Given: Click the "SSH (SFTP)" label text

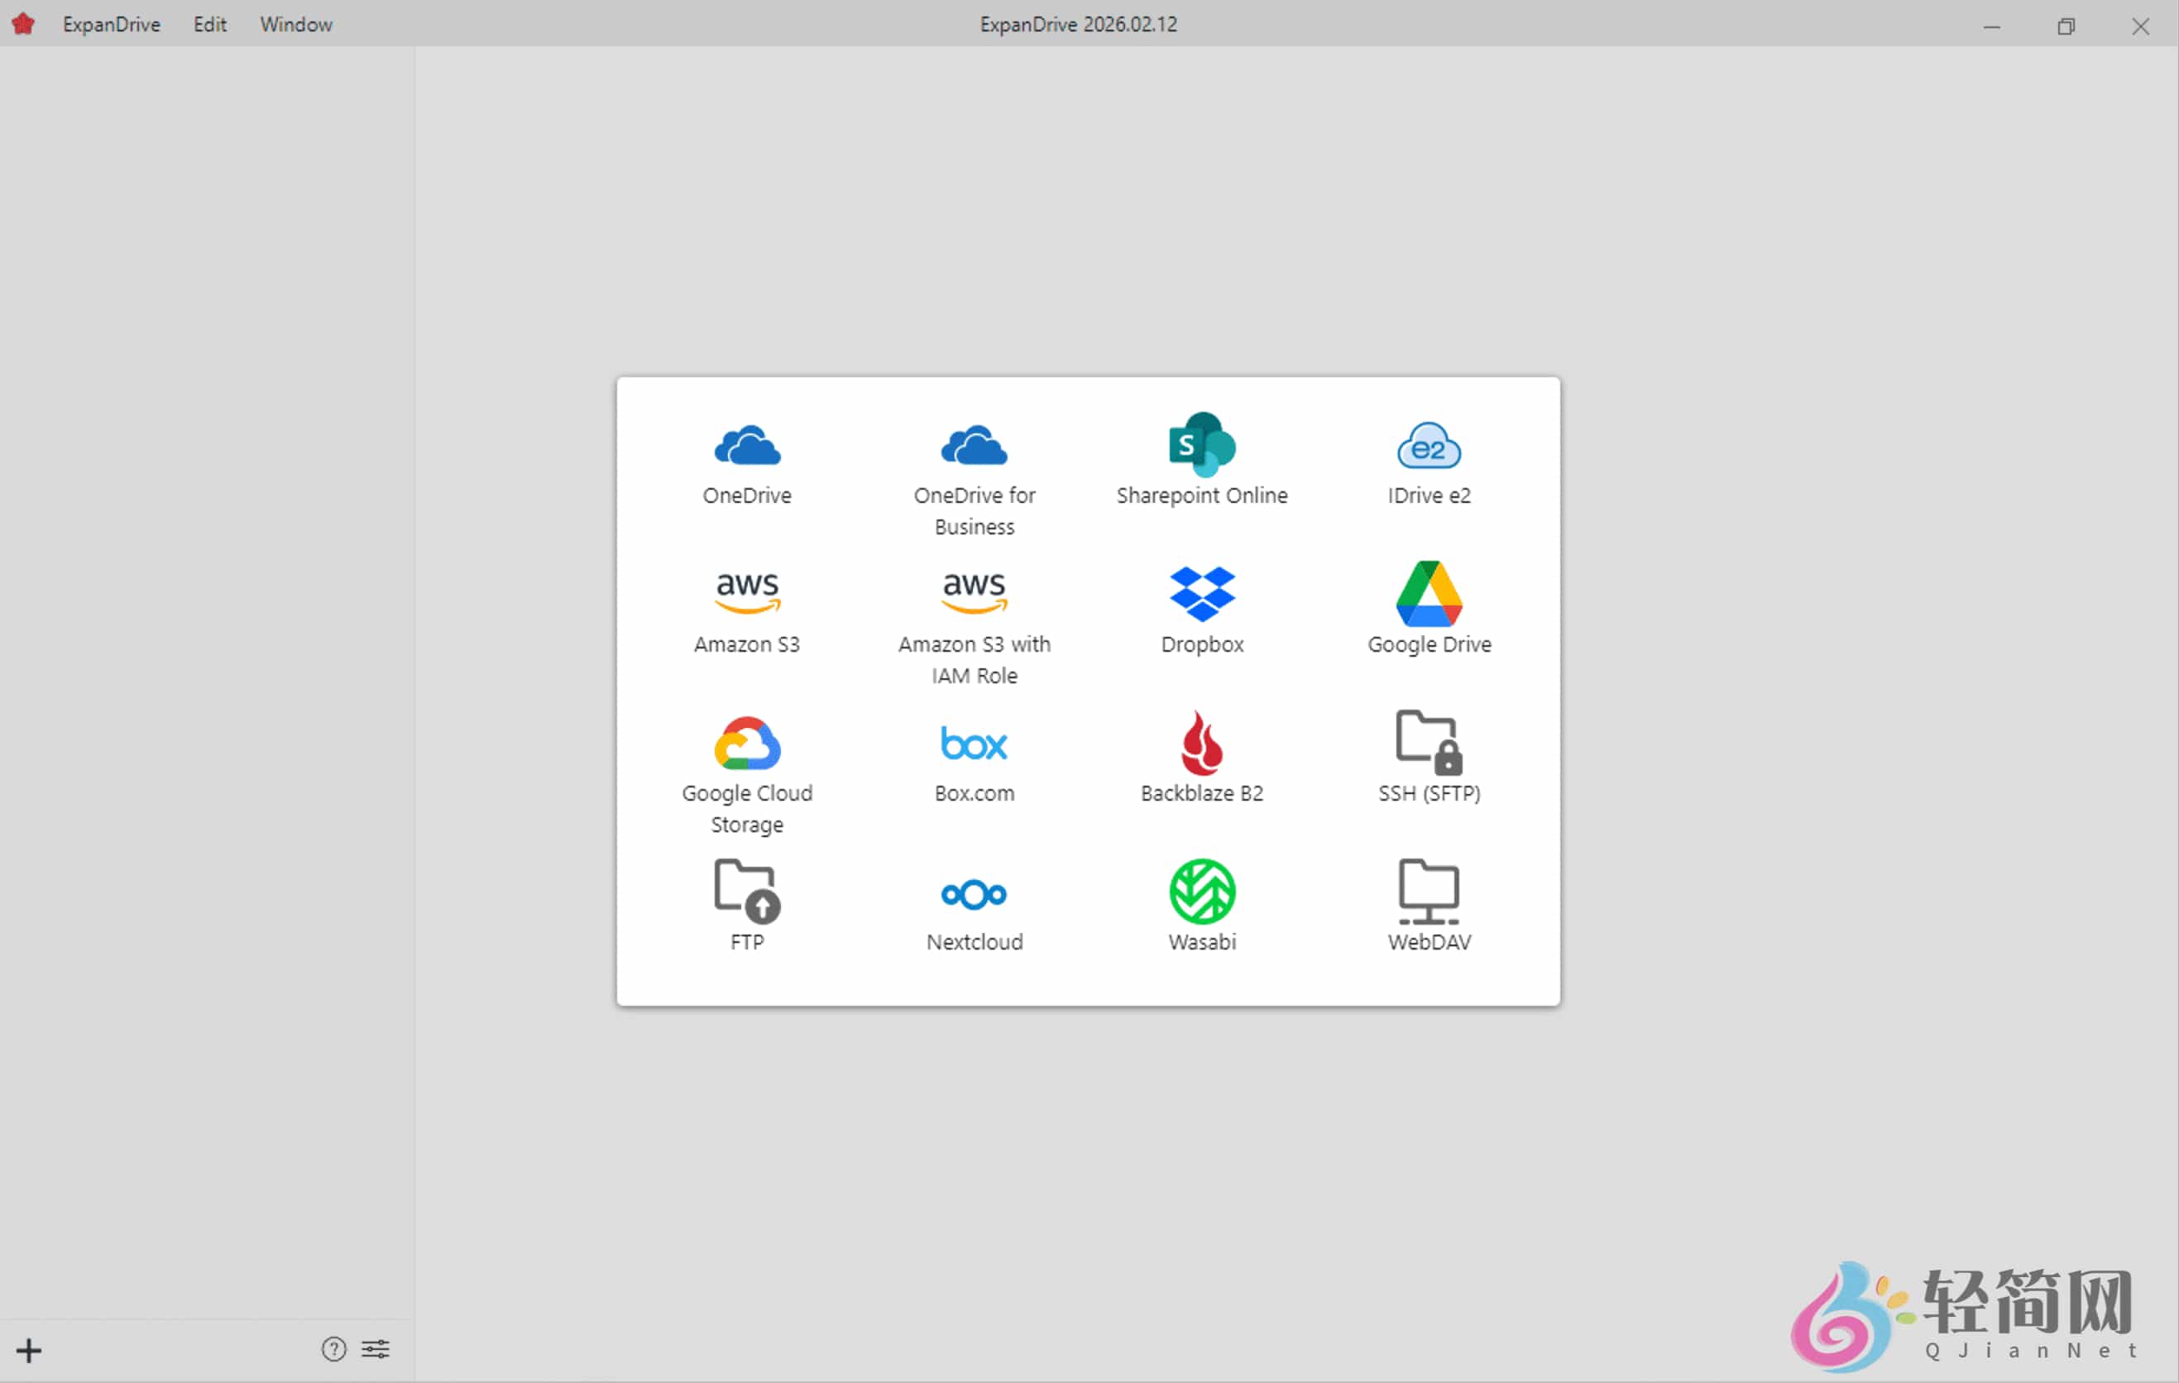Looking at the screenshot, I should 1429,793.
